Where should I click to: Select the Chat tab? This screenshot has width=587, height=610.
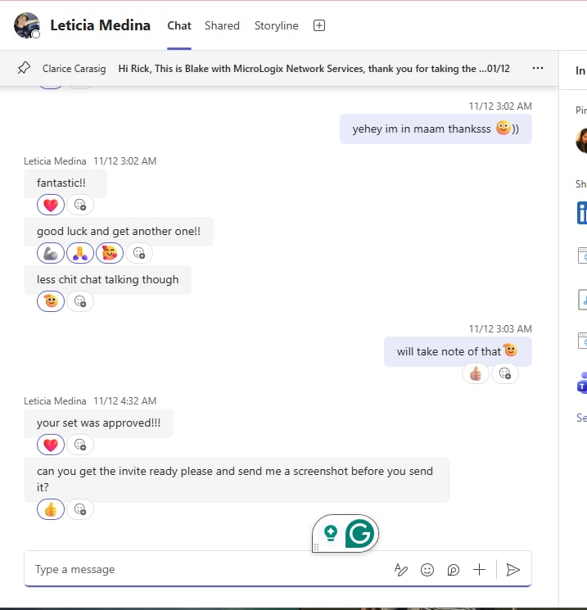[179, 25]
